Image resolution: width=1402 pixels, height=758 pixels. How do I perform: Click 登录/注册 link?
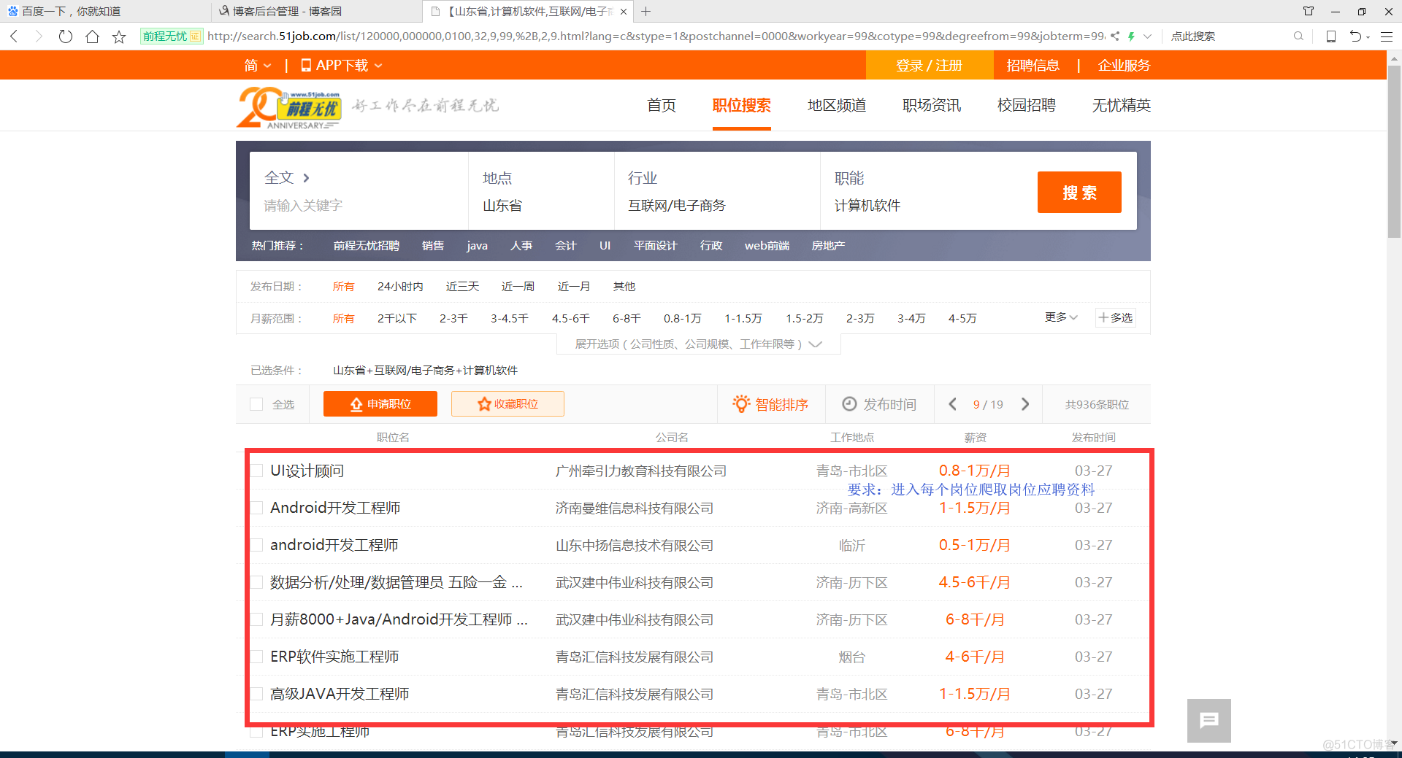pos(929,66)
